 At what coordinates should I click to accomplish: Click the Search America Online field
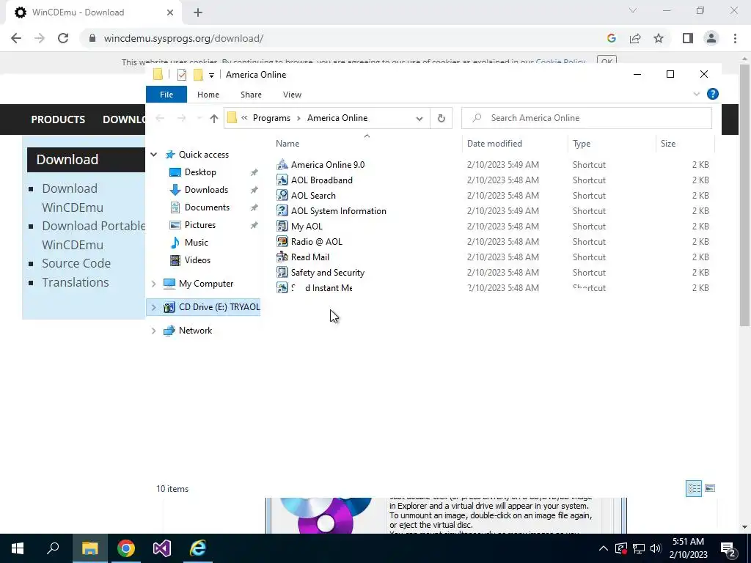point(586,118)
